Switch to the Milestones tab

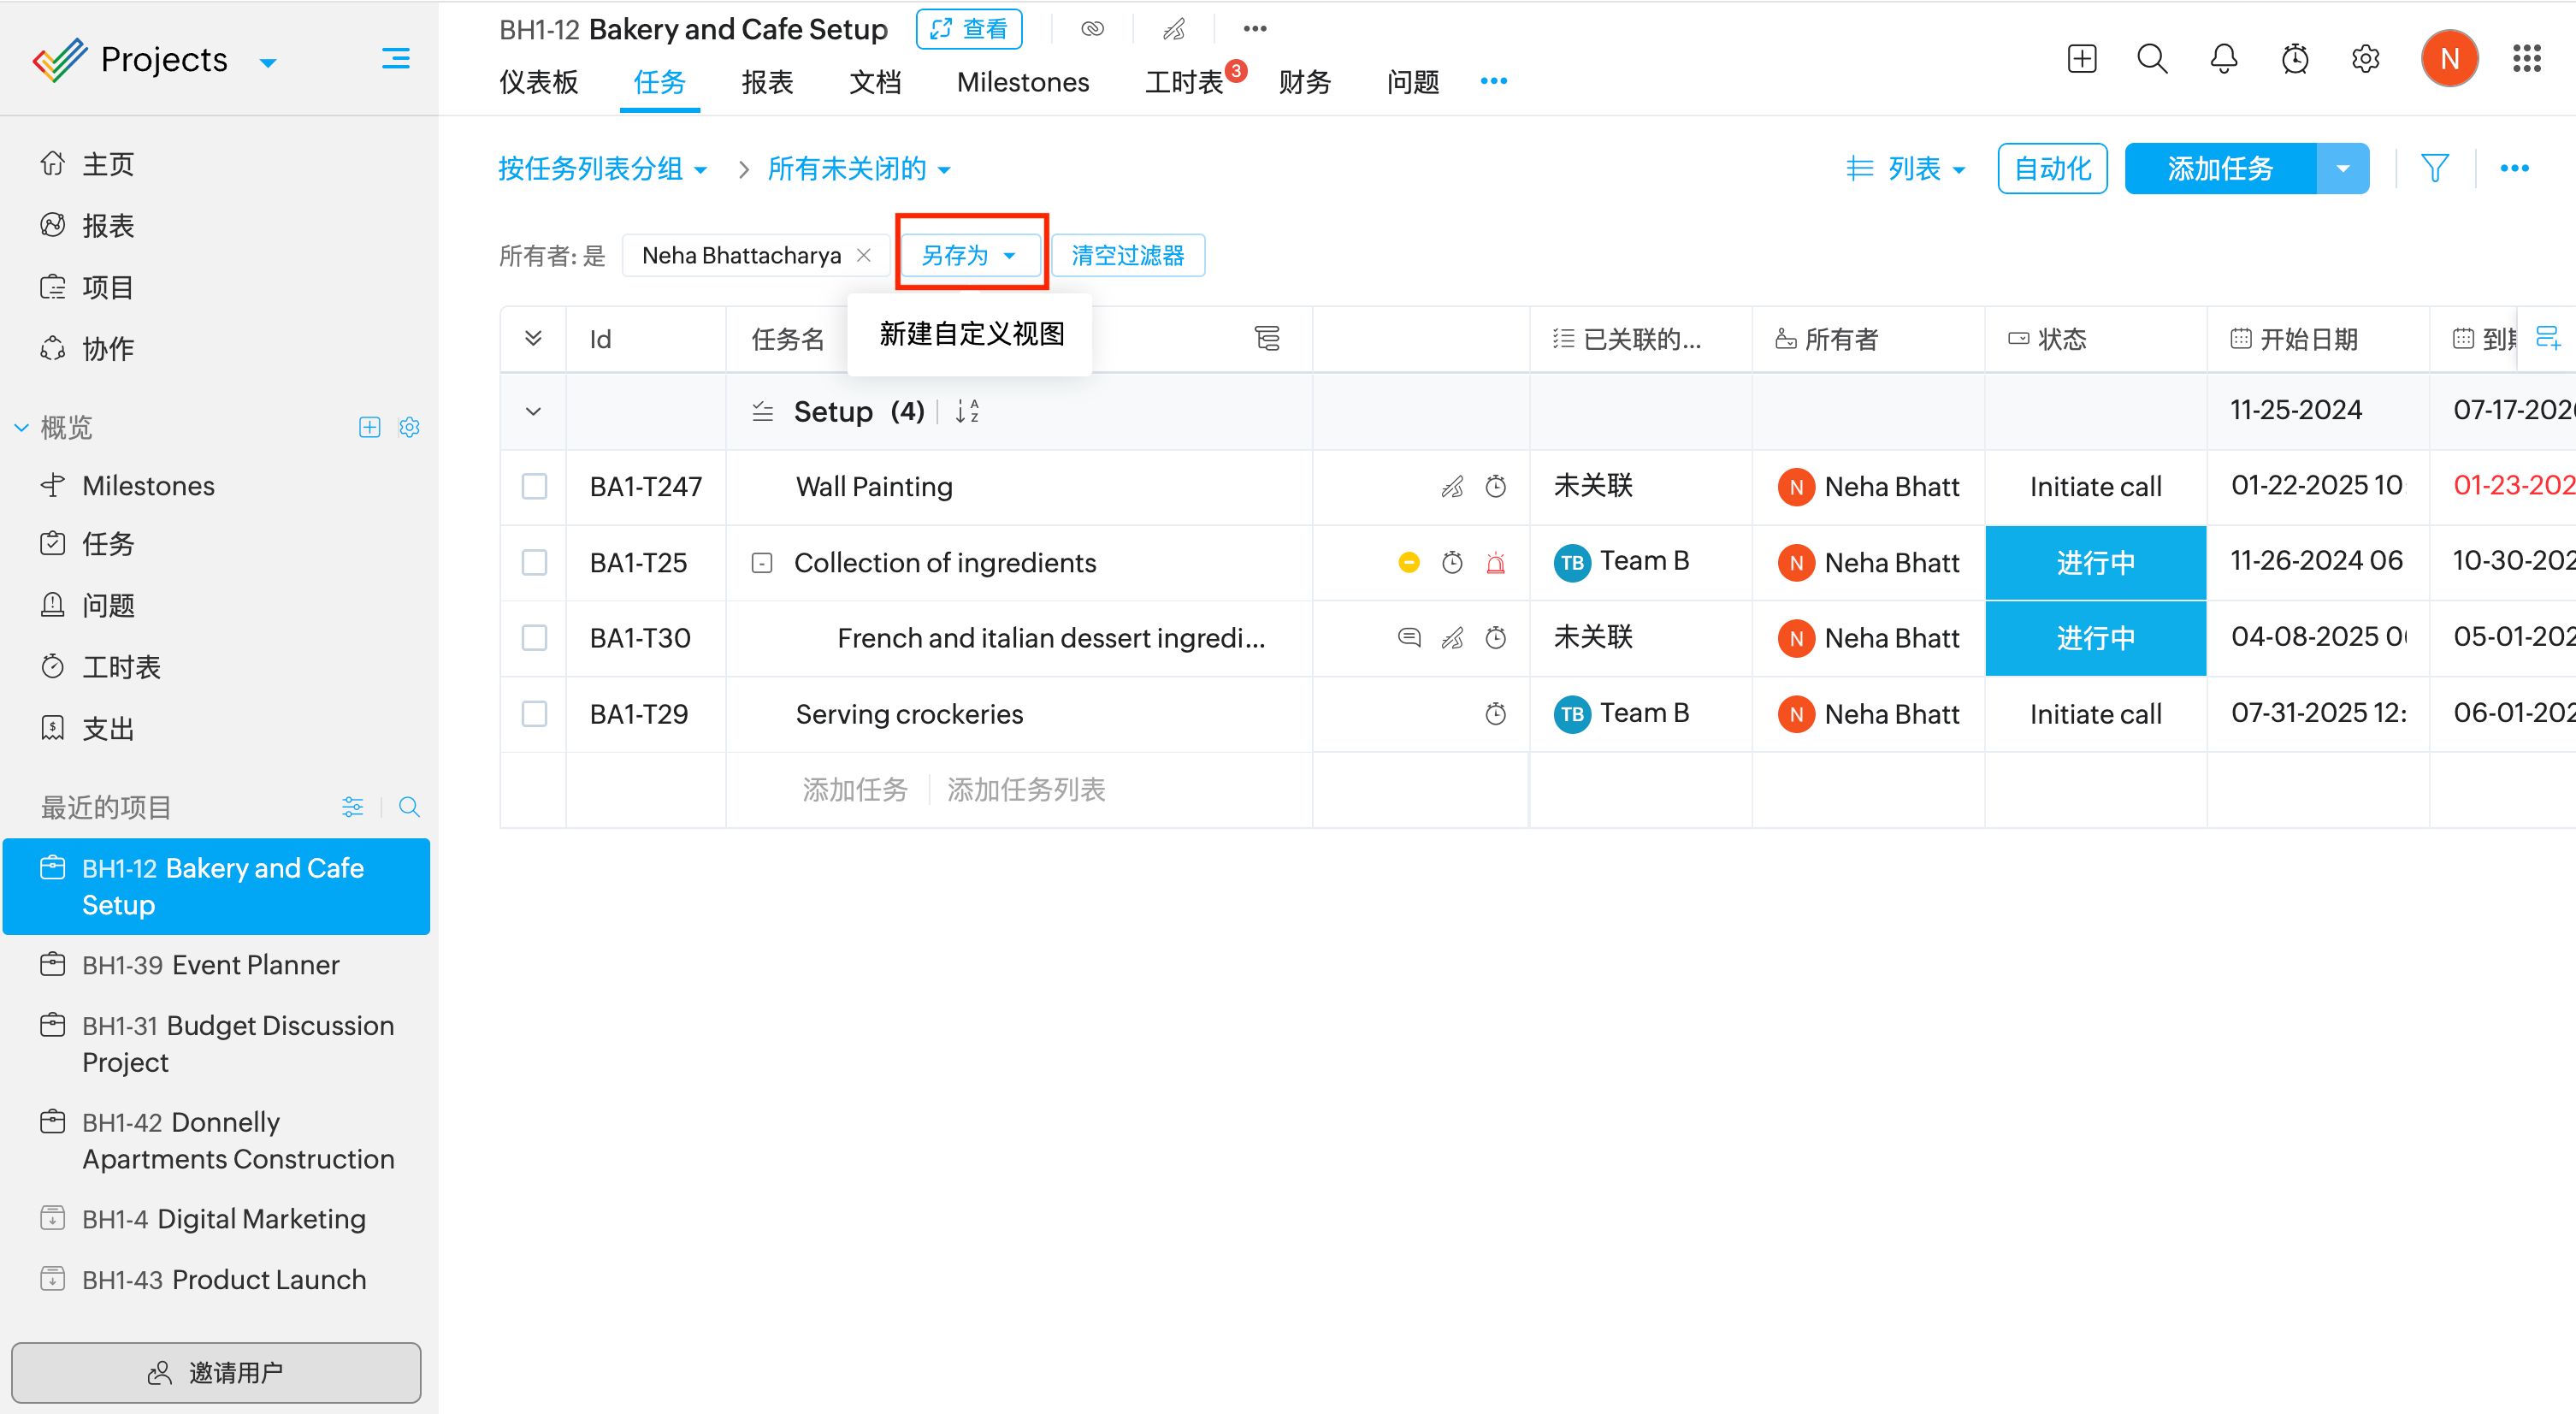click(x=1022, y=82)
